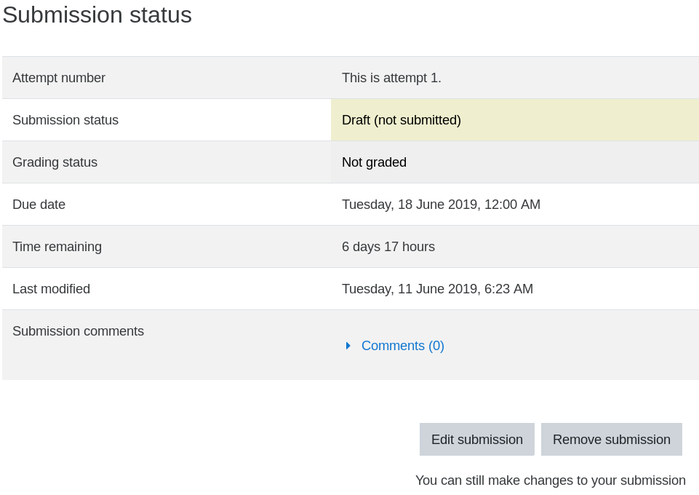The image size is (699, 495).
Task: Click the Submission status page heading
Action: [x=97, y=15]
